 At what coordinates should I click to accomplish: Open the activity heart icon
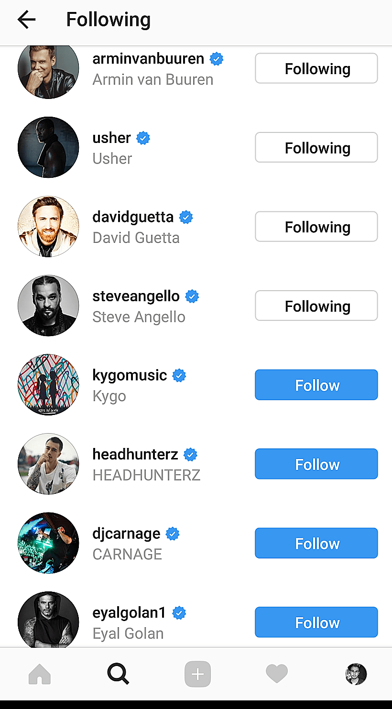click(x=277, y=674)
